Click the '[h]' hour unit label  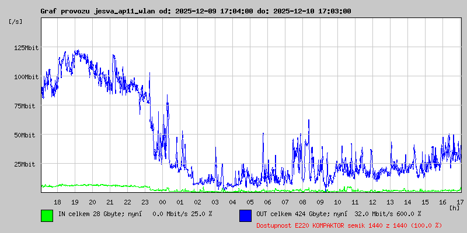(455, 208)
